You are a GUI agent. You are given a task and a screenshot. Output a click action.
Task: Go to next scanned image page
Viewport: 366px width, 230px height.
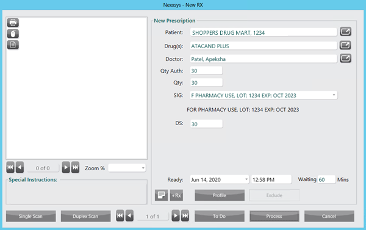(66, 167)
